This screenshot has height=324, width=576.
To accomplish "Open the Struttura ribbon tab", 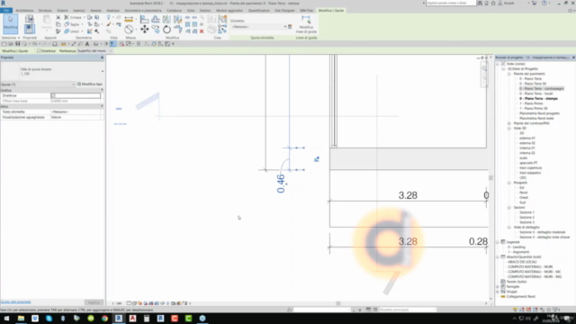I will [x=45, y=11].
